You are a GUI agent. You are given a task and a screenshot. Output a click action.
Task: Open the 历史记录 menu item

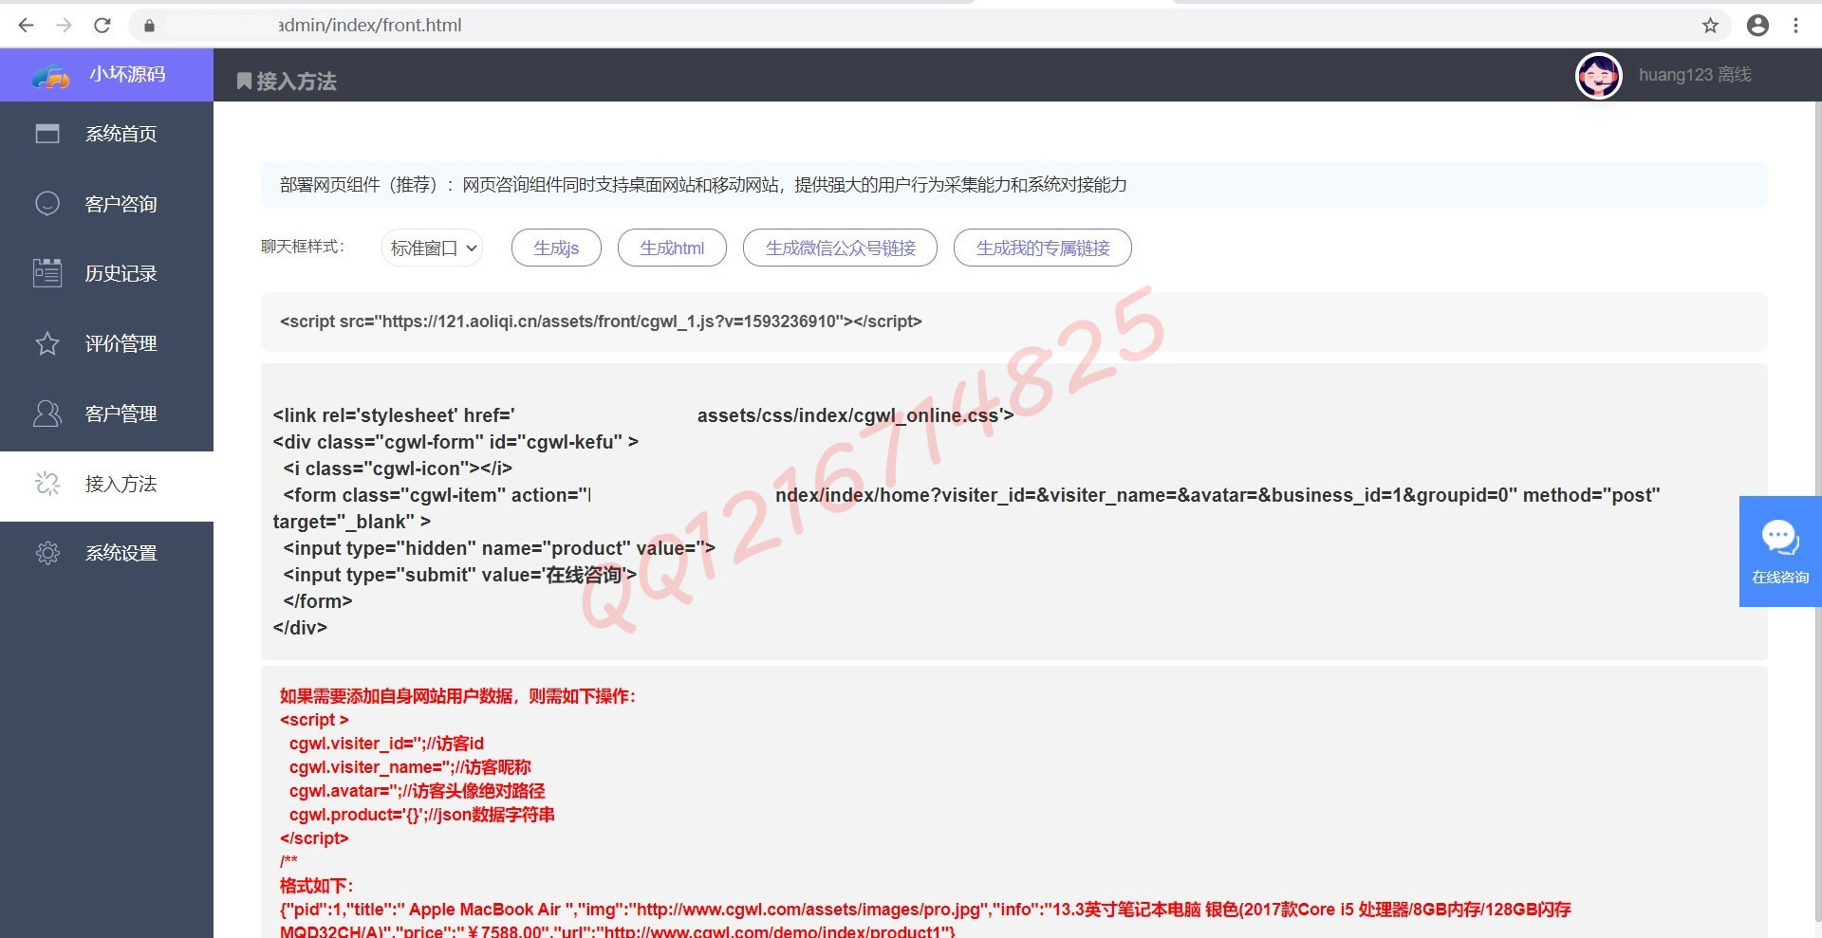[106, 273]
